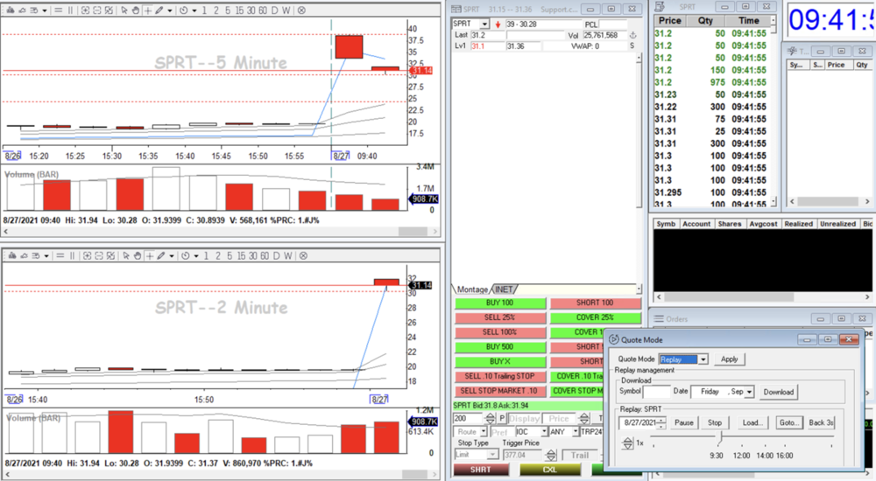Click the Trigger Price stepper arrows
The image size is (876, 481).
tap(551, 455)
